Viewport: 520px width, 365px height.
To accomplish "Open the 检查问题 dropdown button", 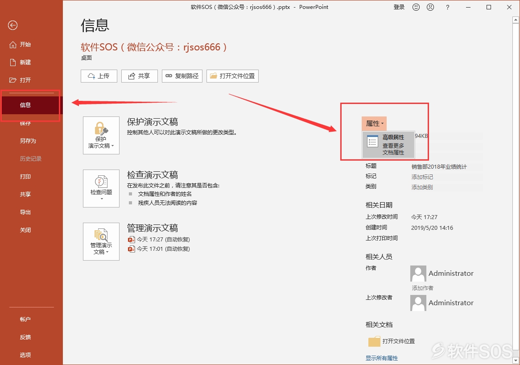I will [x=101, y=188].
